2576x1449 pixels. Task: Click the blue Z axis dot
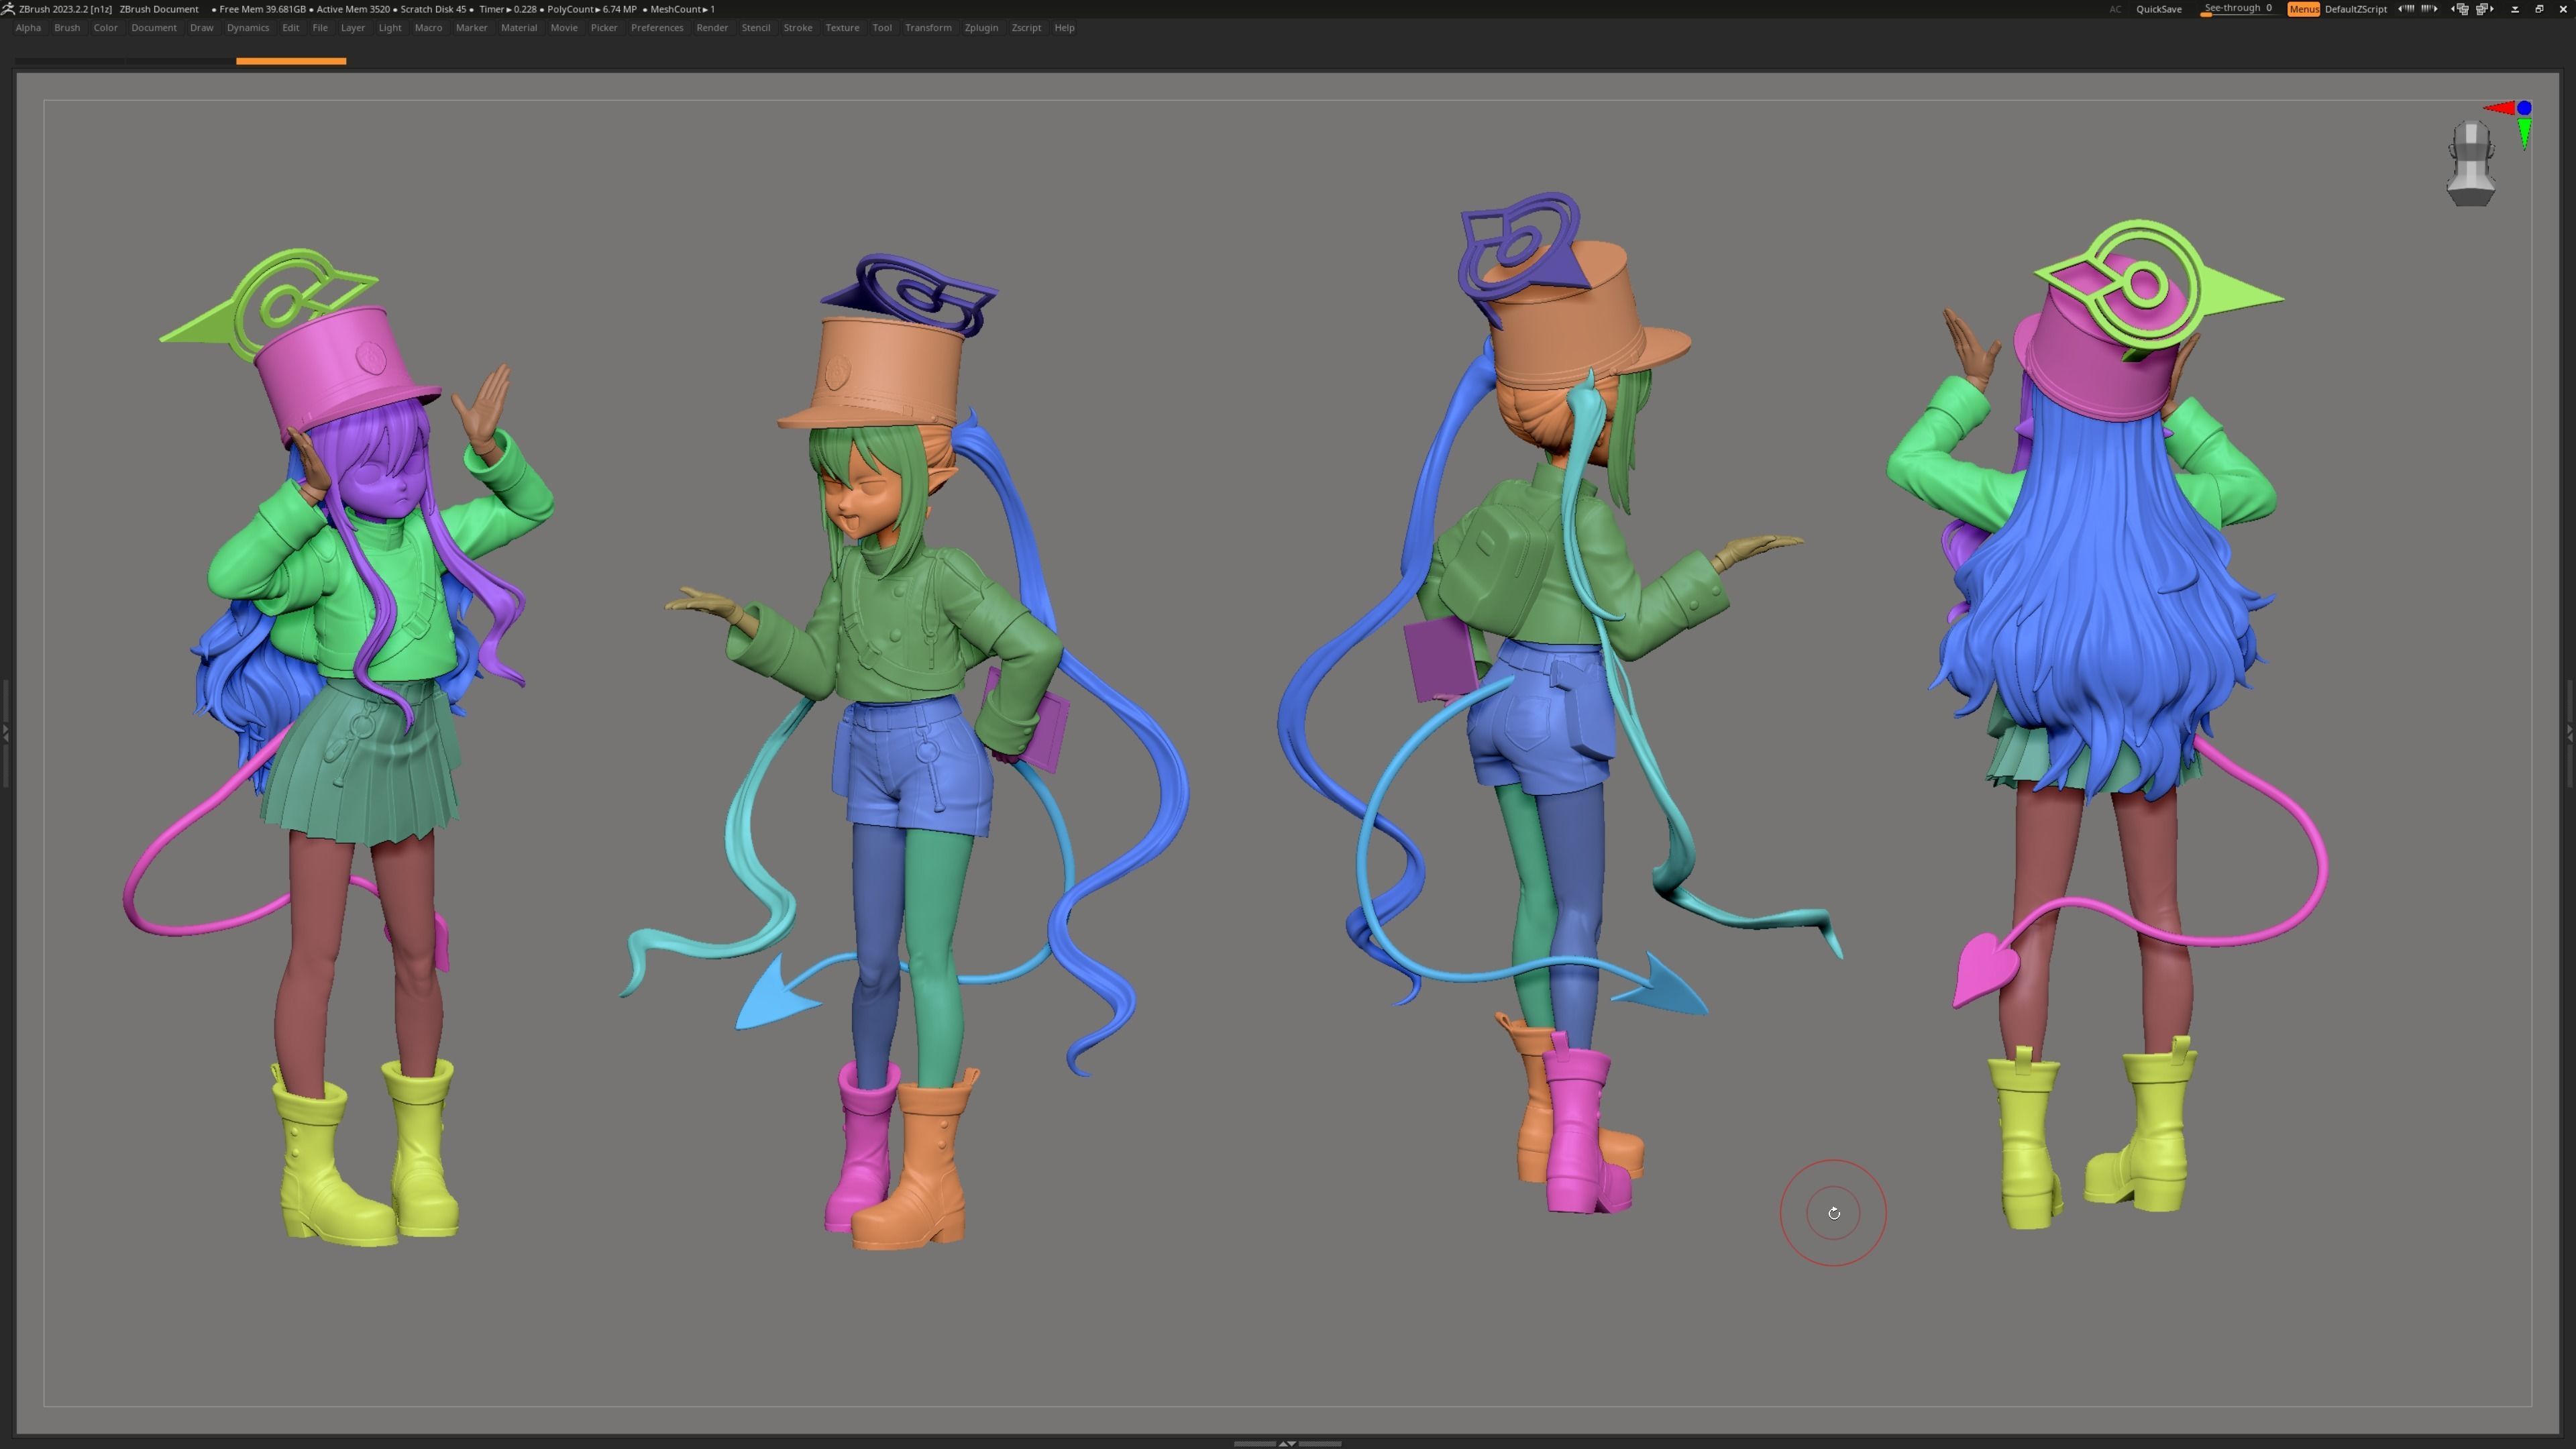coord(2524,108)
